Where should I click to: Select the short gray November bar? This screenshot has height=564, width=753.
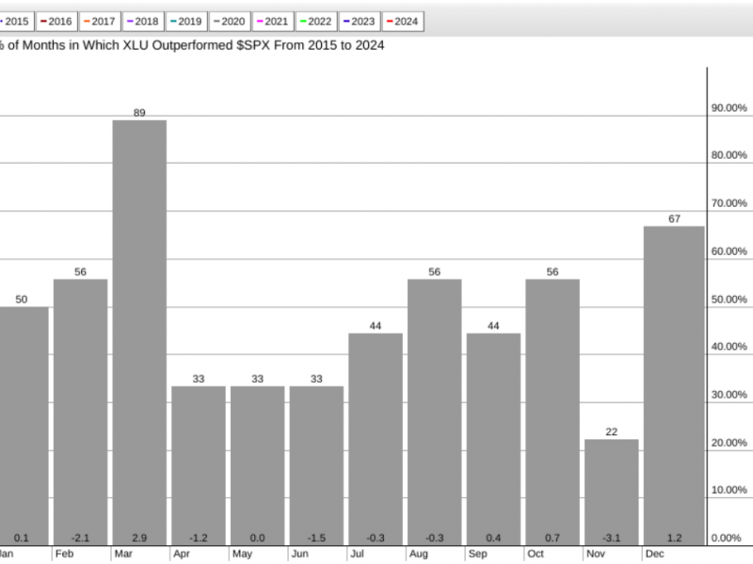click(x=612, y=493)
